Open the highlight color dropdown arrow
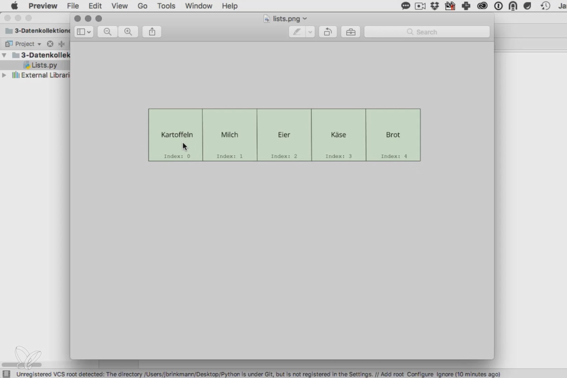567x378 pixels. point(310,32)
